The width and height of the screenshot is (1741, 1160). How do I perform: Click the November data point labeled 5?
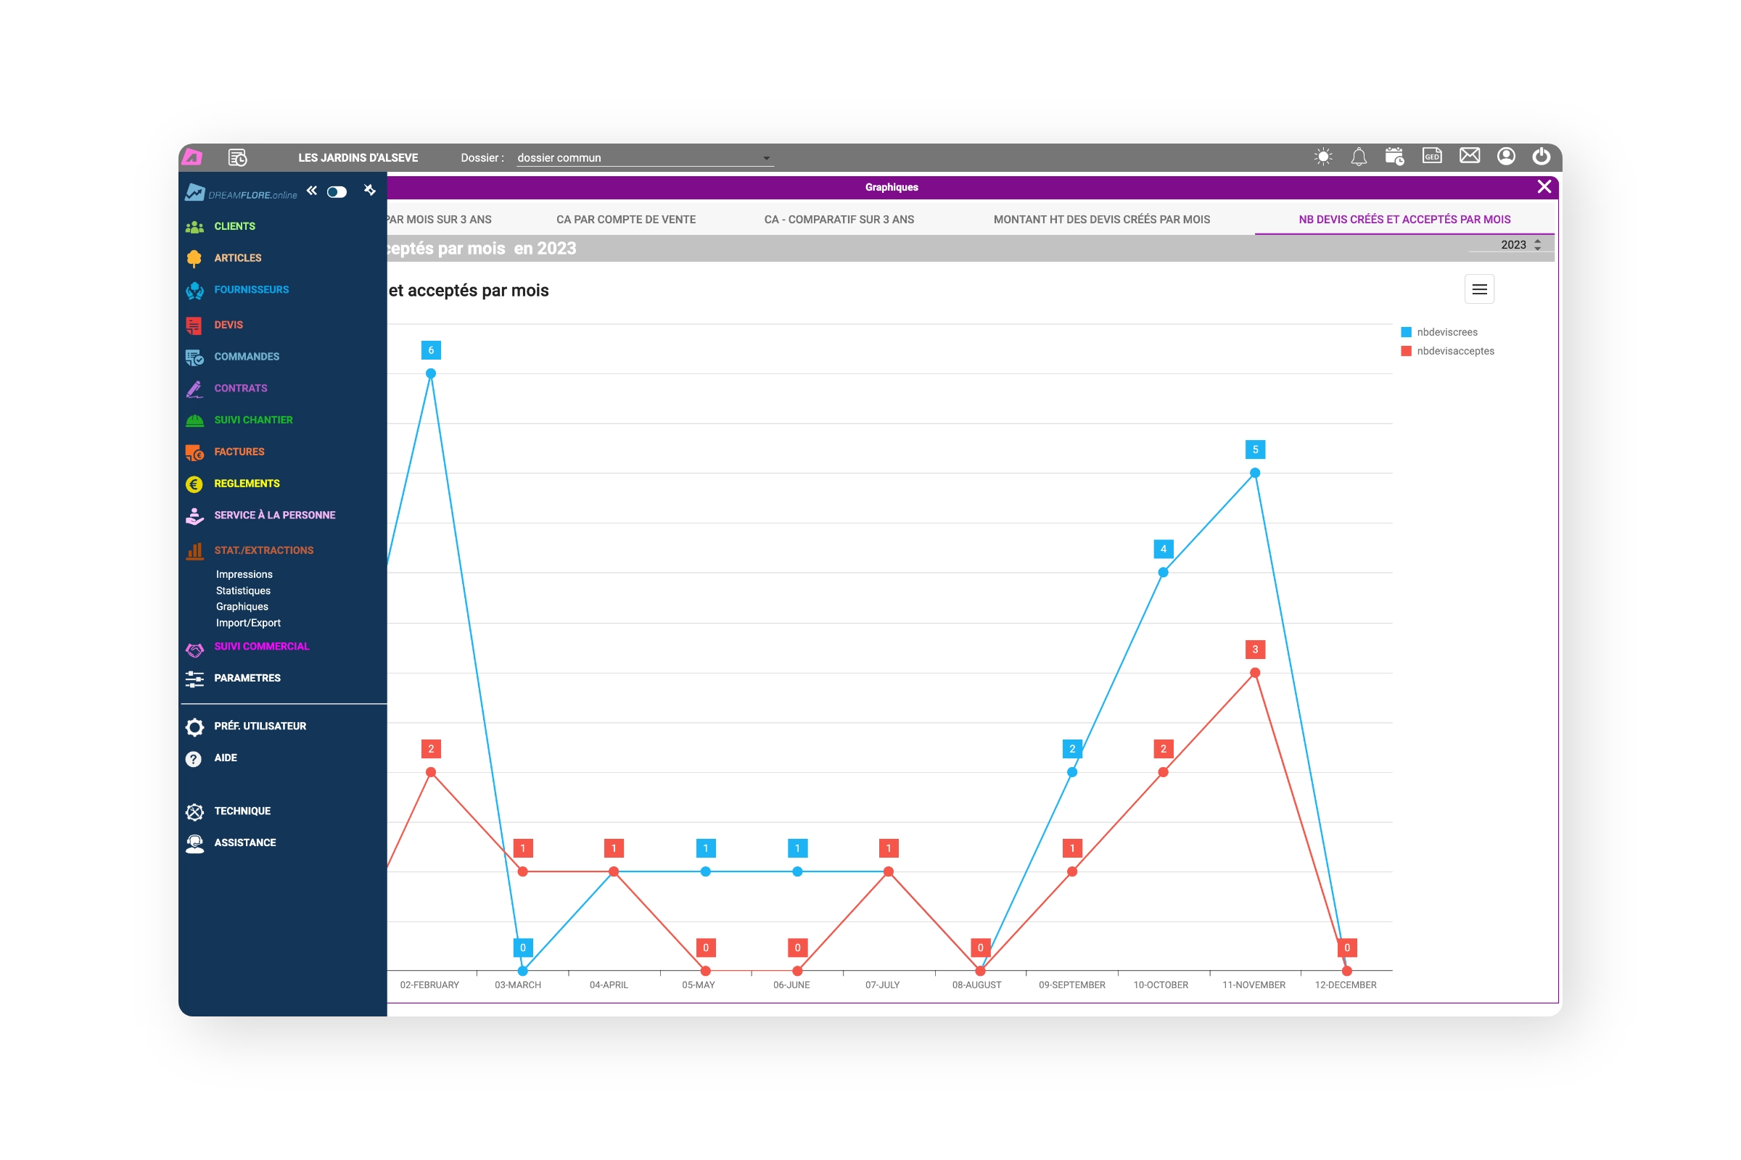tap(1255, 473)
